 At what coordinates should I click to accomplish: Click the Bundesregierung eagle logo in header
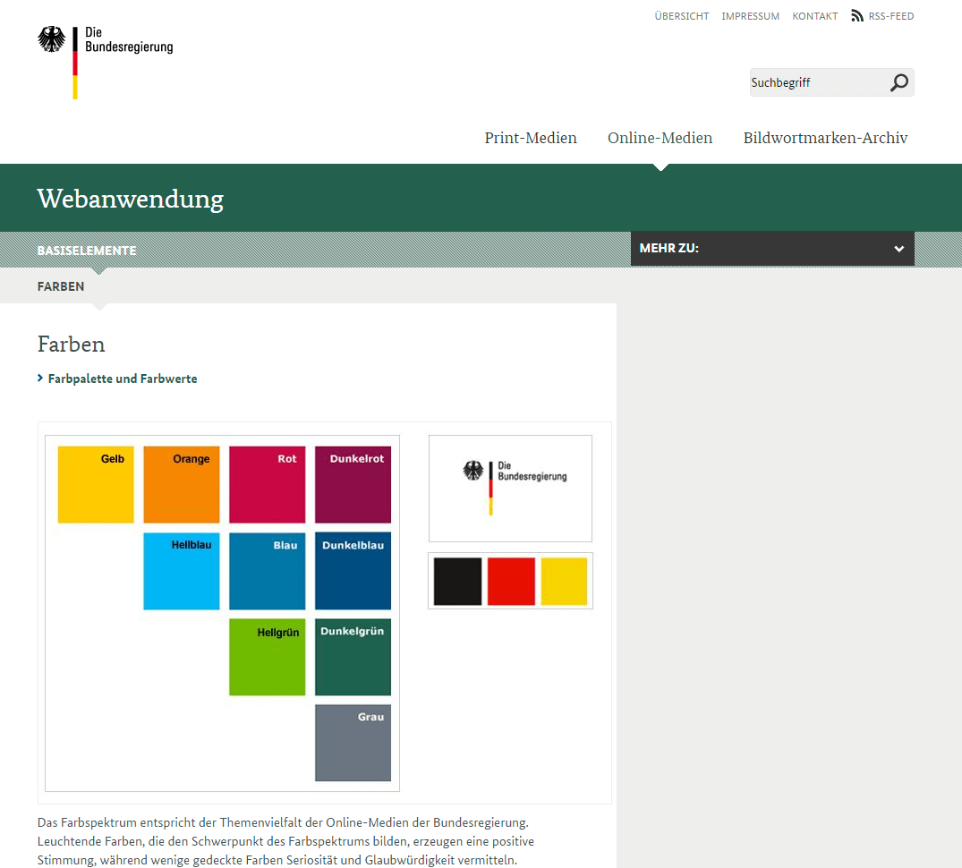[52, 39]
